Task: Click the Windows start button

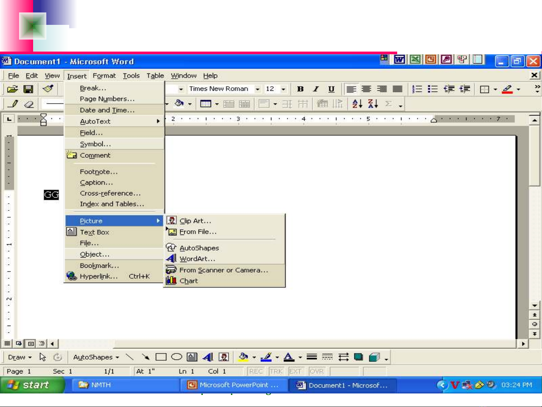Action: 32,385
